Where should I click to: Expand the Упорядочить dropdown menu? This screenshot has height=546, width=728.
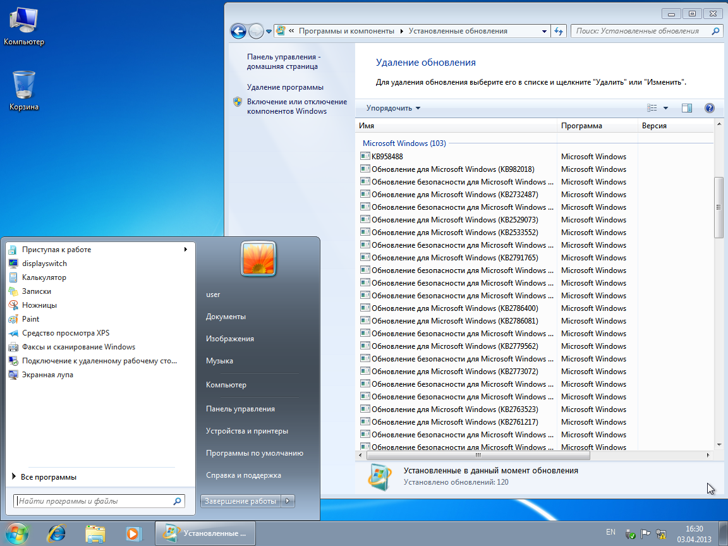click(x=393, y=108)
